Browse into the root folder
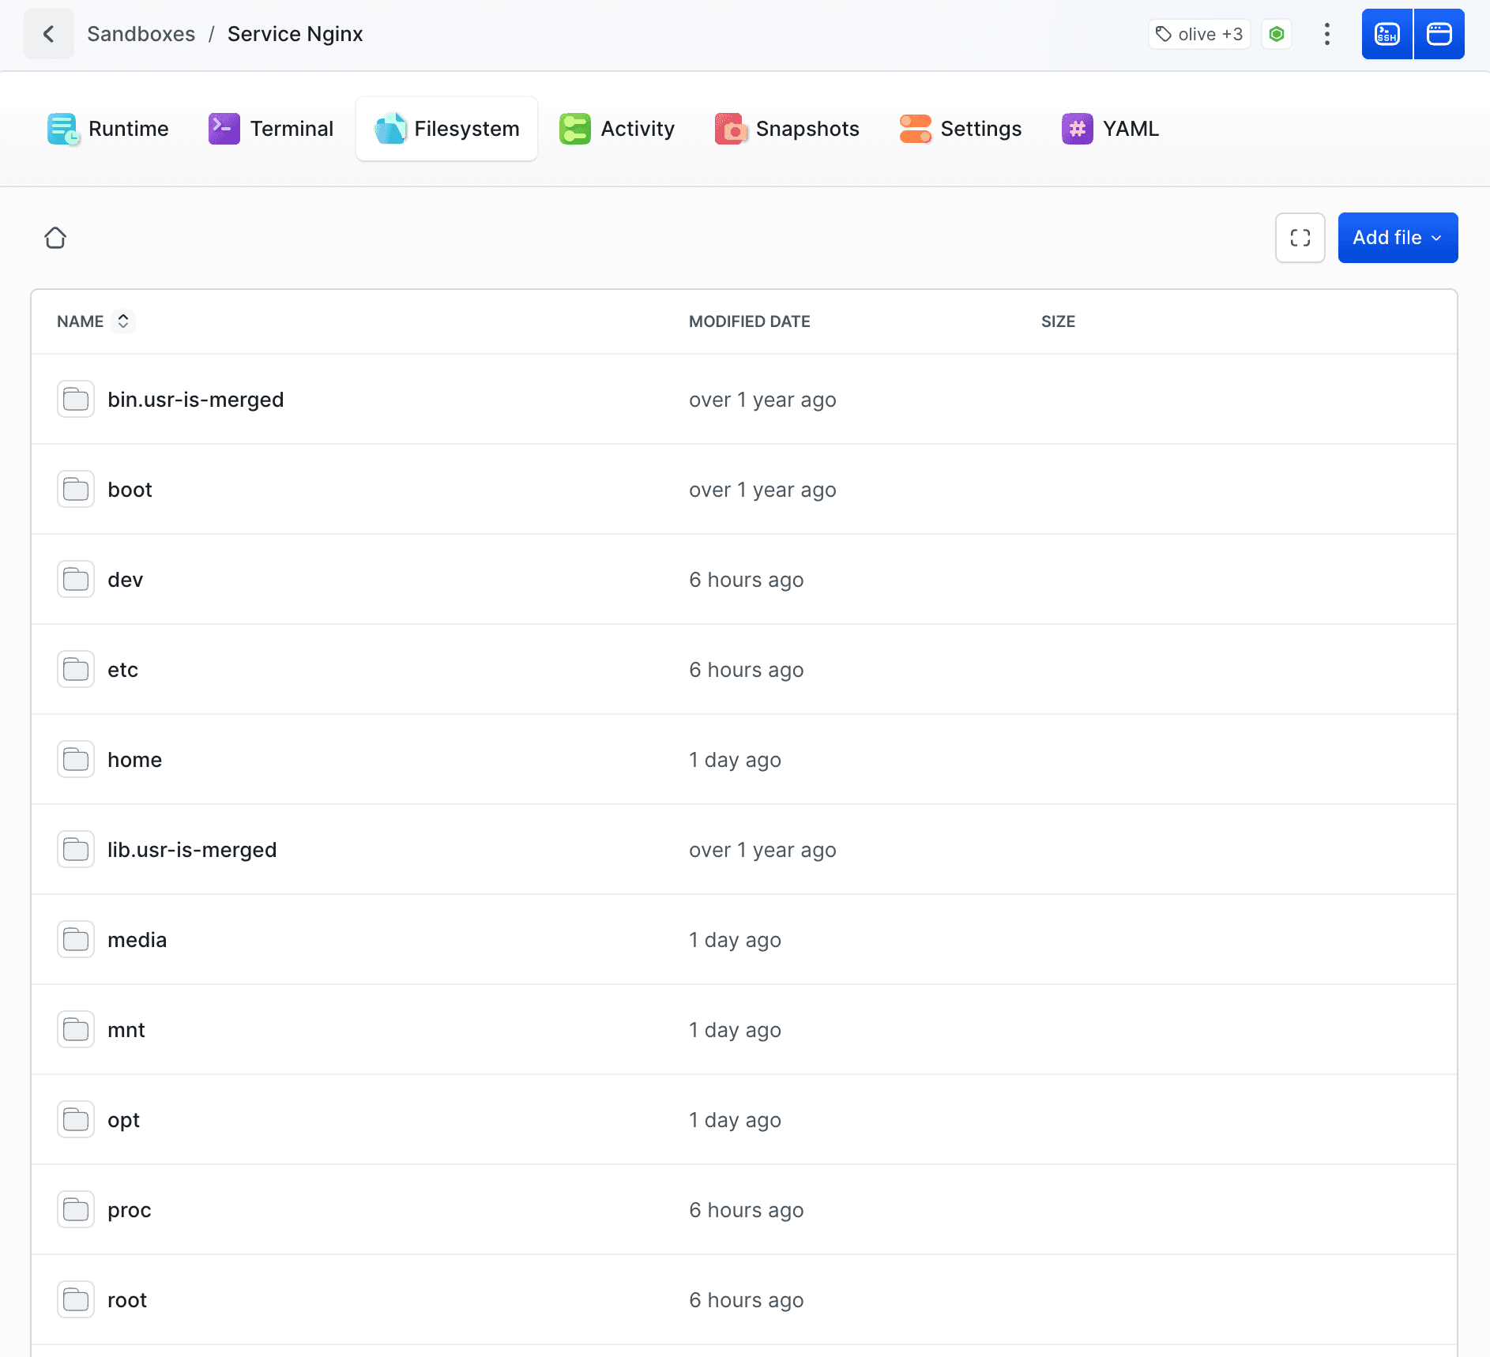 coord(127,1300)
